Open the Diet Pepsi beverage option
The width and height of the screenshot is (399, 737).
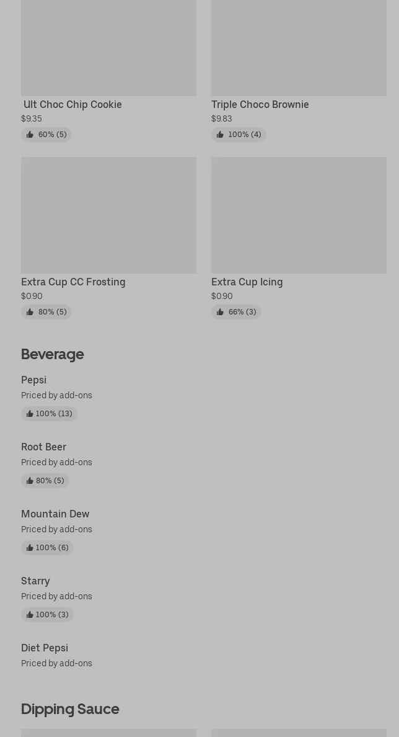pos(45,648)
